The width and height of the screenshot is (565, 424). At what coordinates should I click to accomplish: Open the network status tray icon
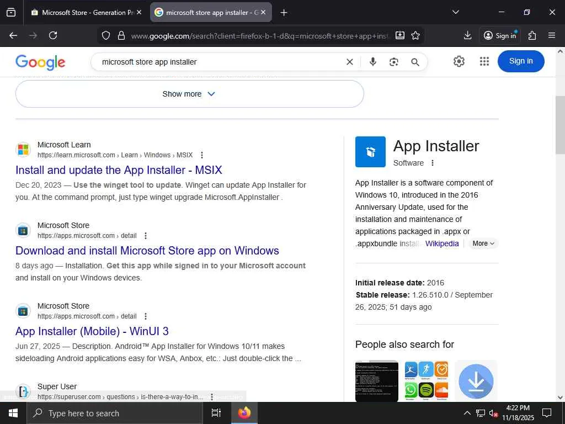click(x=481, y=413)
